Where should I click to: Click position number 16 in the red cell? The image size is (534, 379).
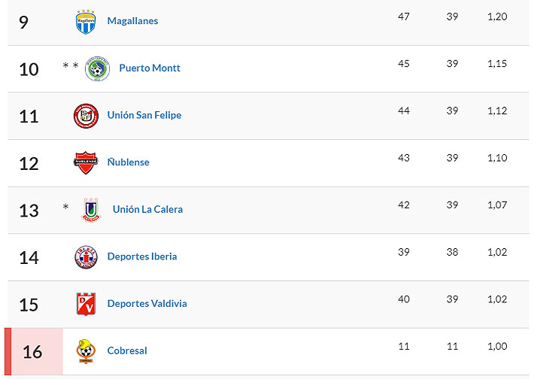coord(32,351)
